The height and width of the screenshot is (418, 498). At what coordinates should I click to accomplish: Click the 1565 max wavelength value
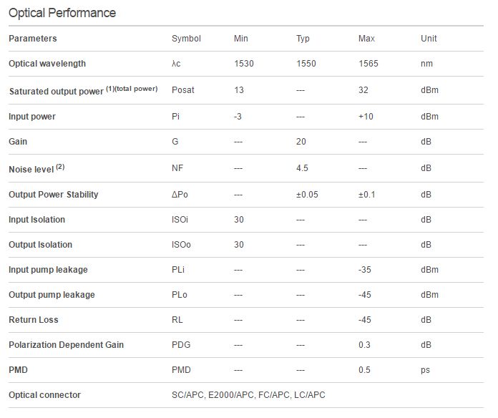pos(368,64)
